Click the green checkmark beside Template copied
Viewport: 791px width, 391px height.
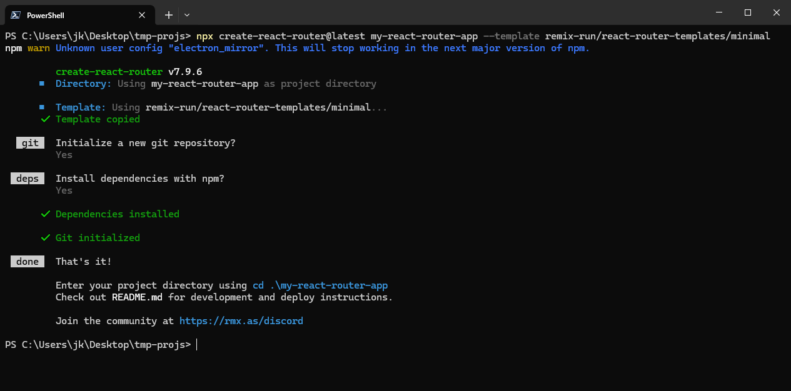click(x=45, y=119)
